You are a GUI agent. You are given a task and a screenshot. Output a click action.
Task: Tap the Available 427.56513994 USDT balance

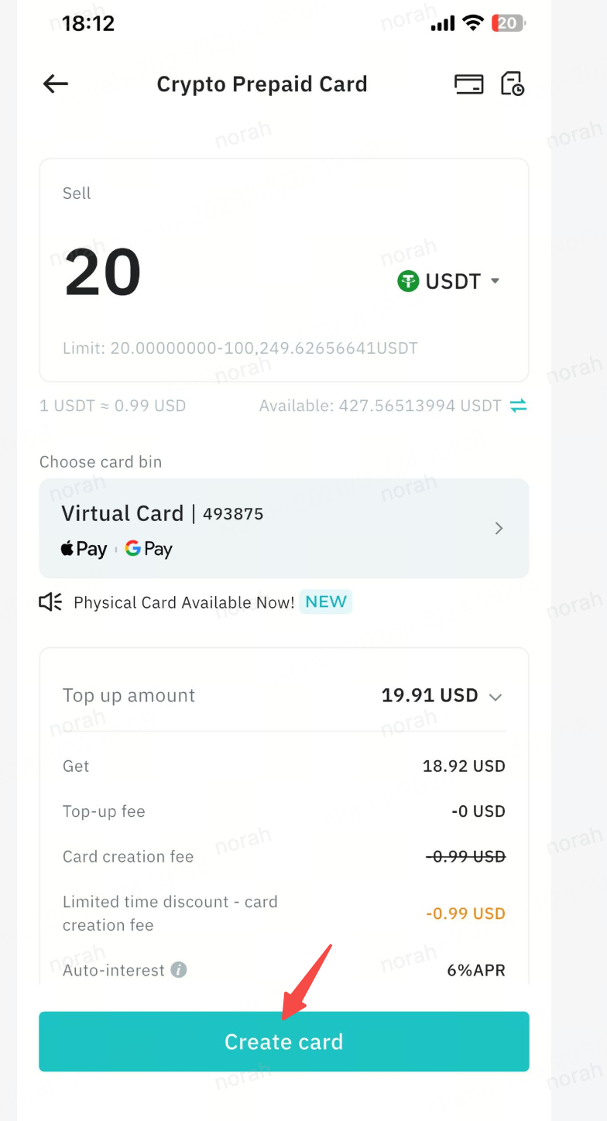click(x=380, y=406)
